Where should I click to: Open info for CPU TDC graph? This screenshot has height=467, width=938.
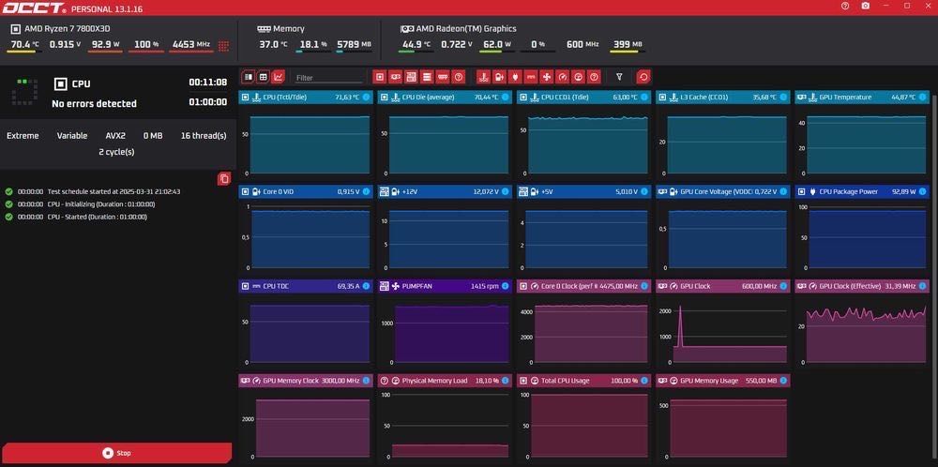click(366, 286)
